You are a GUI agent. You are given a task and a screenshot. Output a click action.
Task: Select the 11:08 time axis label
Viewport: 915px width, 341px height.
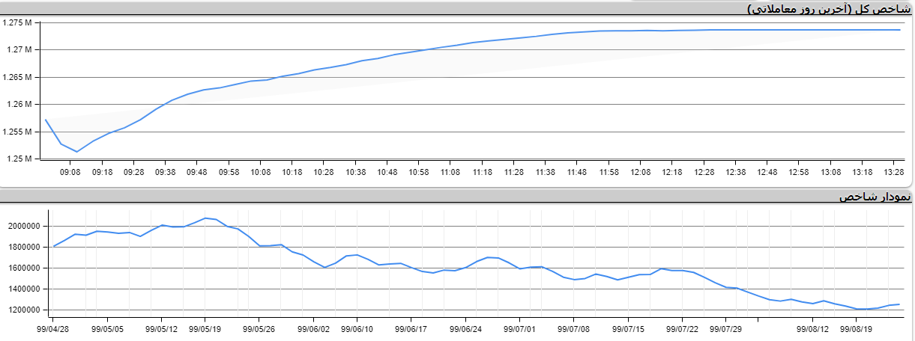[450, 172]
